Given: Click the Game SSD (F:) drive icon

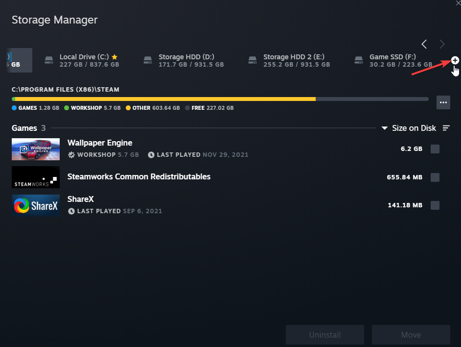Looking at the screenshot, I should point(358,60).
